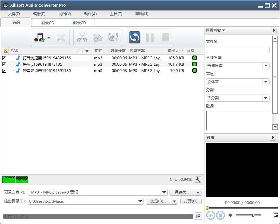Click the log list icon beside the progress bar
Viewport: 280px width, 224px height.
(198, 216)
